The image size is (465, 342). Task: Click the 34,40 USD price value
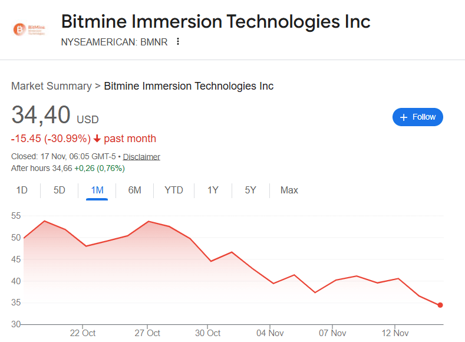pos(41,115)
